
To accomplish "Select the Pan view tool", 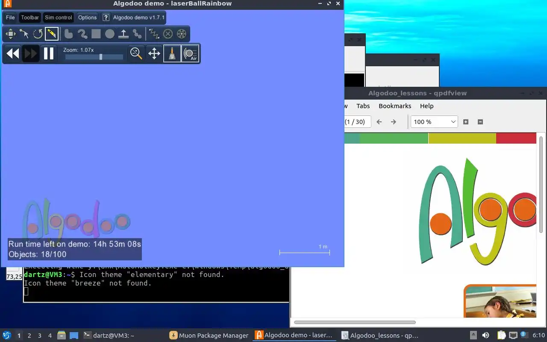I will [x=154, y=53].
